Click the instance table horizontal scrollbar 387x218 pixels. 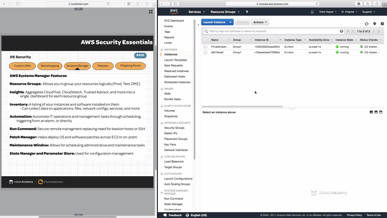tap(242, 107)
